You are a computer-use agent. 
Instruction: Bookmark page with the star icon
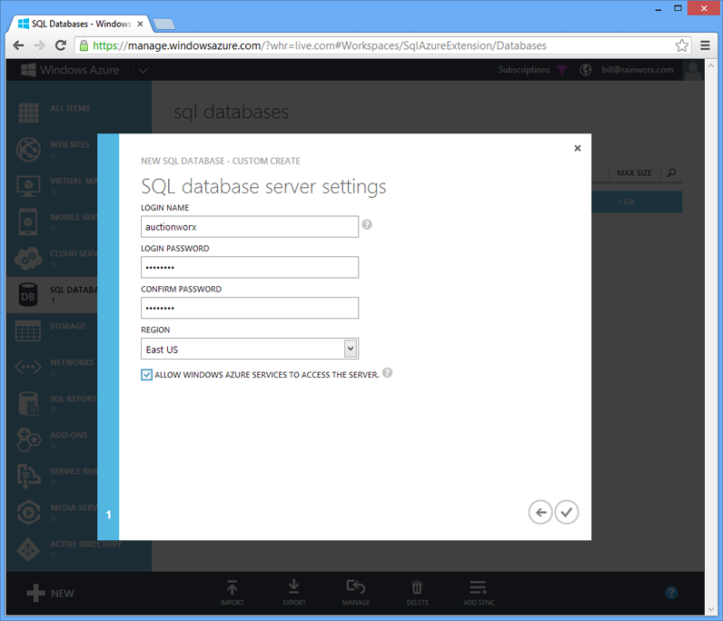pyautogui.click(x=681, y=45)
